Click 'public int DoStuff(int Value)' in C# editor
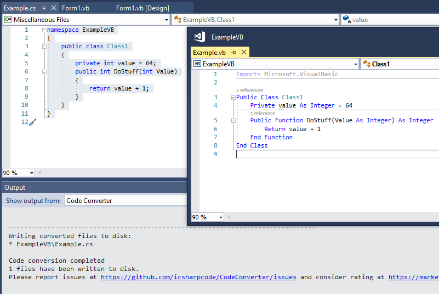 click(x=126, y=72)
